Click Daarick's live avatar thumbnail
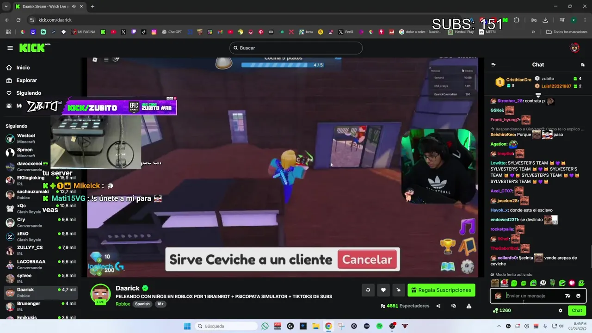 [x=100, y=294]
